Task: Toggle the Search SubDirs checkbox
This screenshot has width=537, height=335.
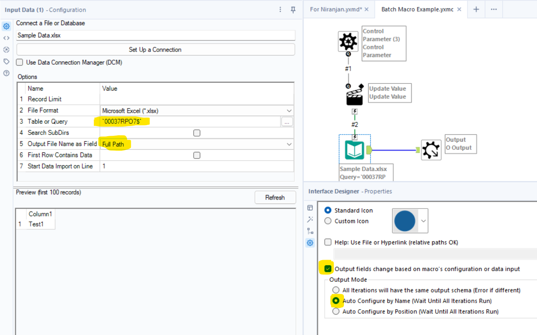Action: click(x=196, y=133)
